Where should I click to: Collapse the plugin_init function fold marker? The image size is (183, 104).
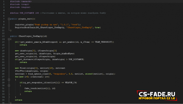pos(9,19)
